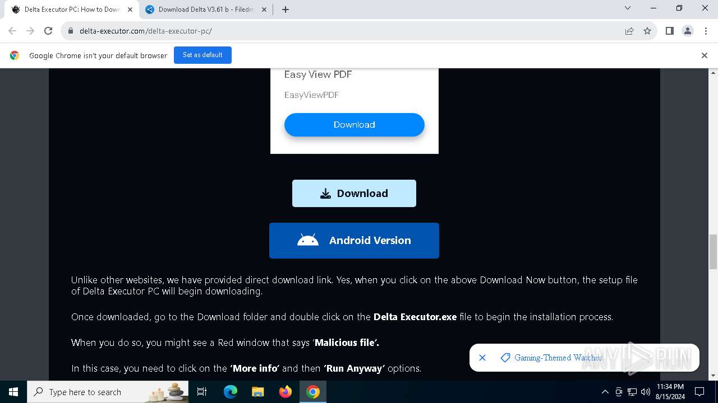Viewport: 718px width, 403px height.
Task: Open File Explorer from taskbar
Action: [x=257, y=392]
